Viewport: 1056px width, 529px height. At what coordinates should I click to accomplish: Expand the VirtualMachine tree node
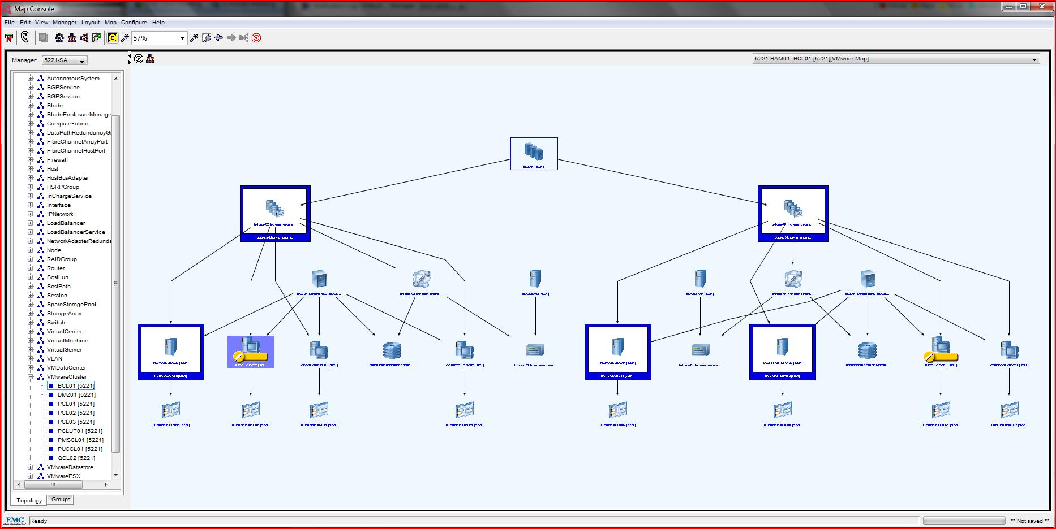coord(31,341)
